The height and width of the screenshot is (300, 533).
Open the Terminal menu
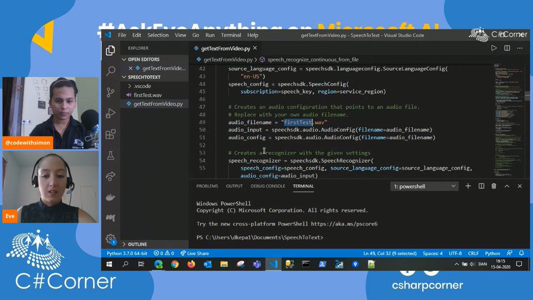pyautogui.click(x=231, y=35)
